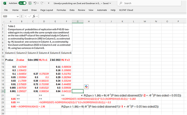Open the Formulas ribbon tab
187x115 pixels.
tap(62, 10)
